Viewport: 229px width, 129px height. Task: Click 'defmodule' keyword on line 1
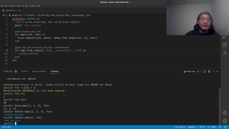(x=19, y=19)
